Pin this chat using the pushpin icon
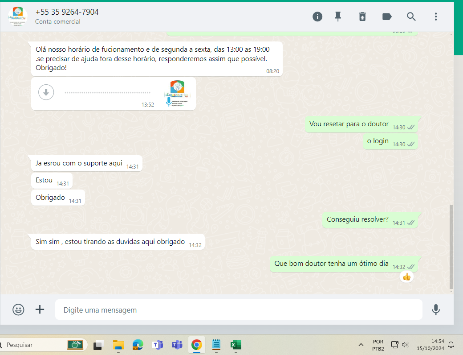Viewport: 463px width, 355px height. click(x=338, y=17)
